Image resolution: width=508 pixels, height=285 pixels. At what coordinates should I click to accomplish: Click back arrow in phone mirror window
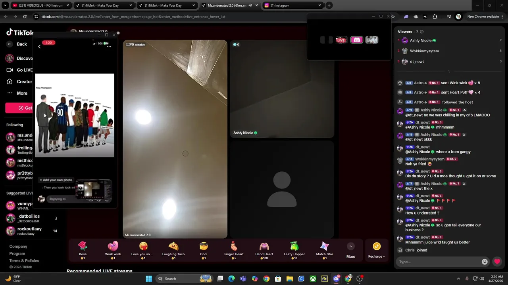coord(39,47)
